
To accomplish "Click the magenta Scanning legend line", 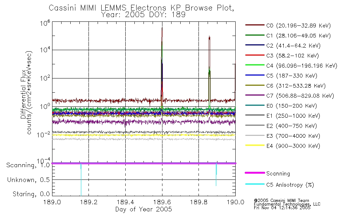I will [x=255, y=173].
